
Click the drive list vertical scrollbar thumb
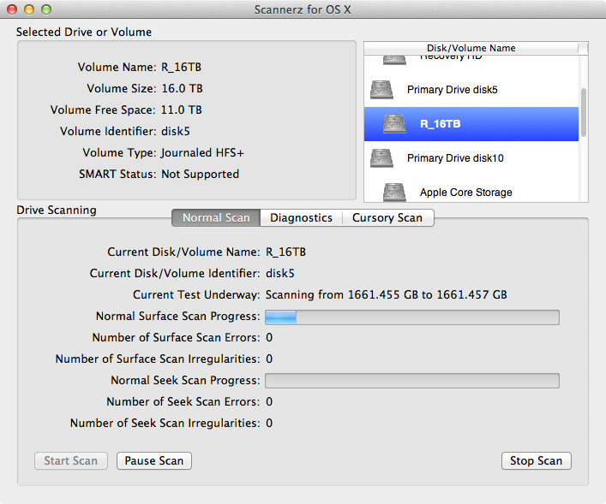(x=584, y=112)
